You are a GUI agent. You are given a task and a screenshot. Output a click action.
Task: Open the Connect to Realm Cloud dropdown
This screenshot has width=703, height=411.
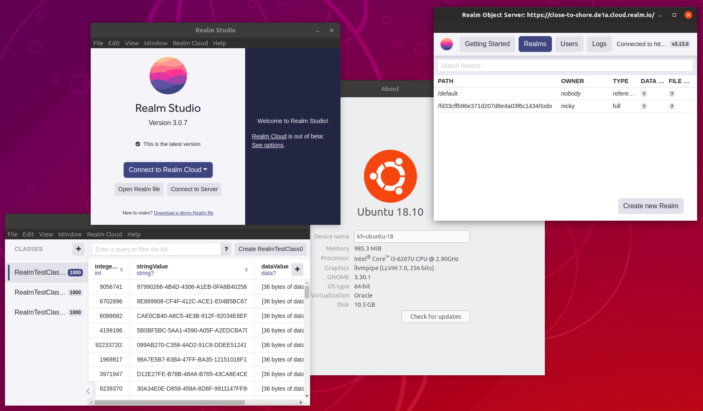click(x=168, y=170)
